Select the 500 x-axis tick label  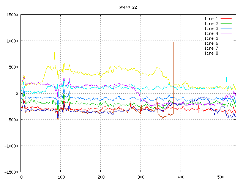click(x=220, y=177)
